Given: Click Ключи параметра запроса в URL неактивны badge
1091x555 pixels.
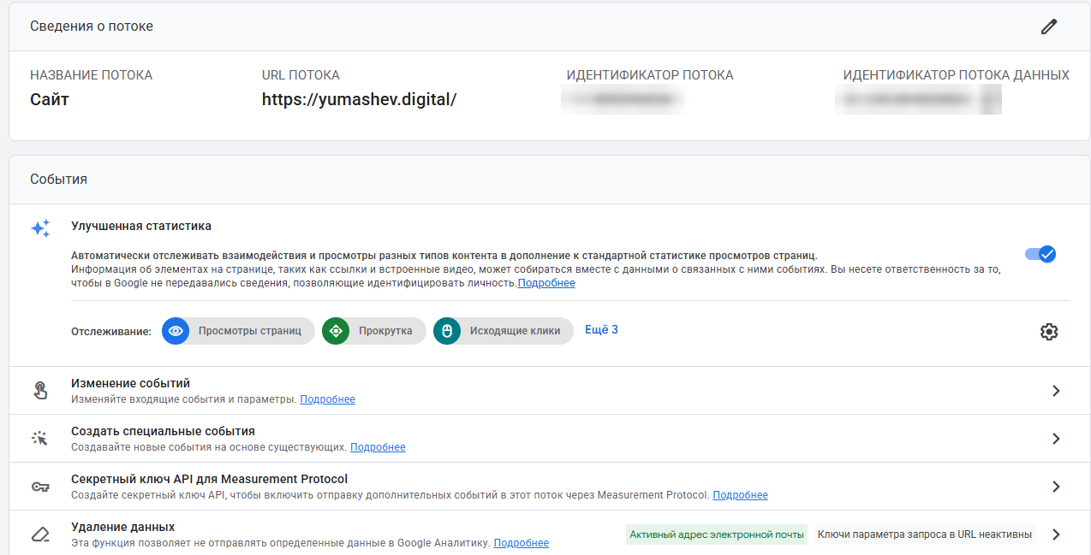Looking at the screenshot, I should tap(925, 534).
